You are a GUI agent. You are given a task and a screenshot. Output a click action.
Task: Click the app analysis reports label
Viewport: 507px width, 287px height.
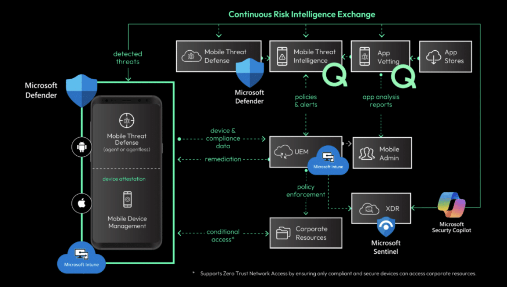(381, 101)
